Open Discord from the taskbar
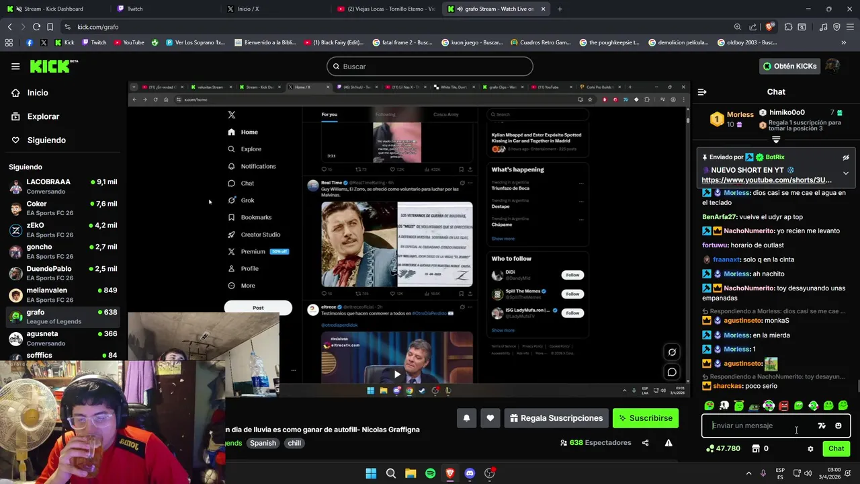Viewport: 860px width, 484px height. pyautogui.click(x=470, y=473)
